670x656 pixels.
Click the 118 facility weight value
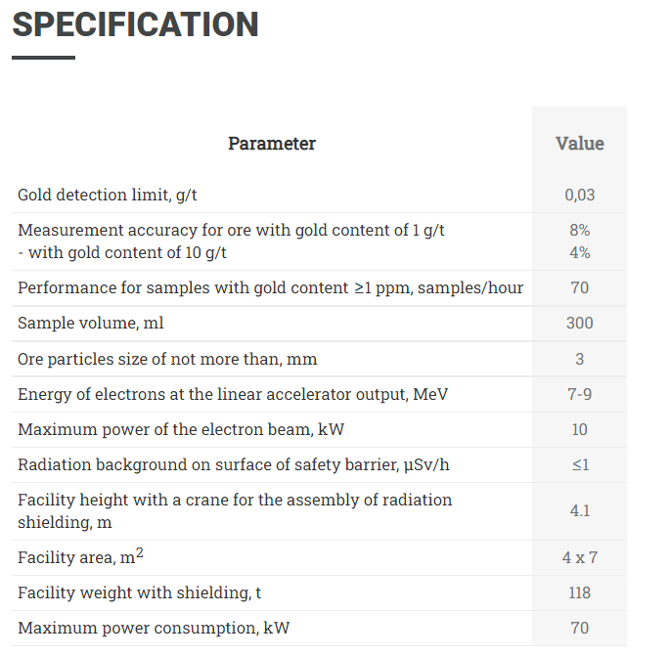click(x=580, y=592)
